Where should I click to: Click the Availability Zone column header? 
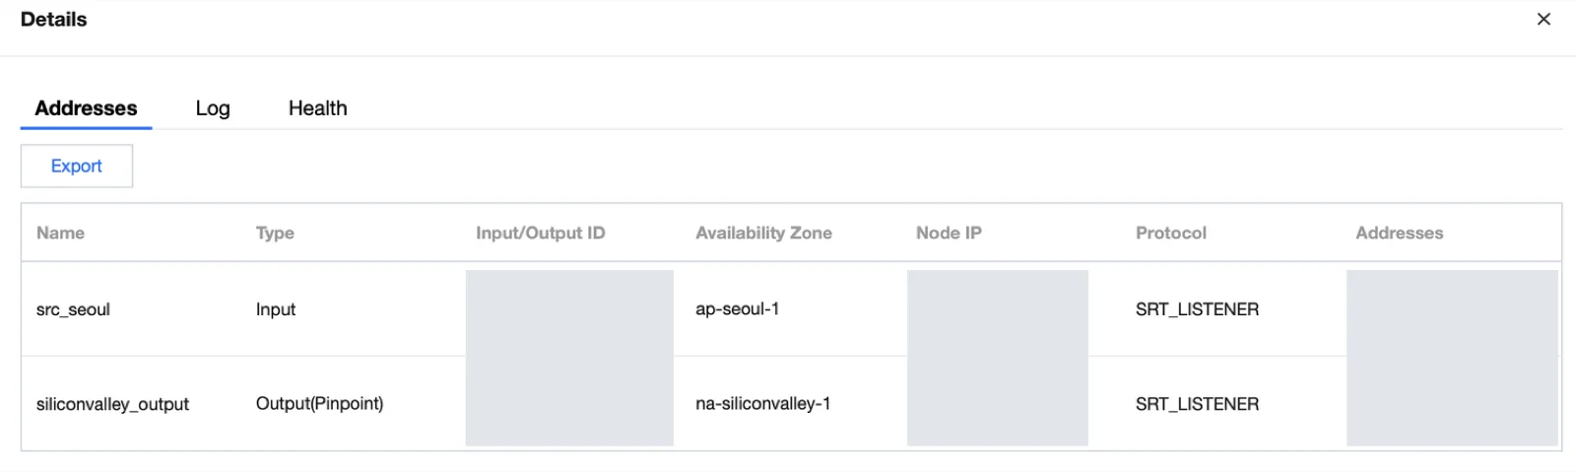click(x=763, y=233)
